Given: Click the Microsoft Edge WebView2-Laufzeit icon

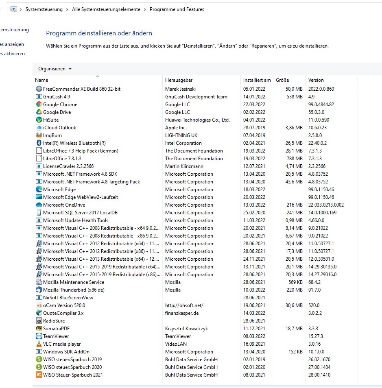Looking at the screenshot, I should tap(39, 197).
